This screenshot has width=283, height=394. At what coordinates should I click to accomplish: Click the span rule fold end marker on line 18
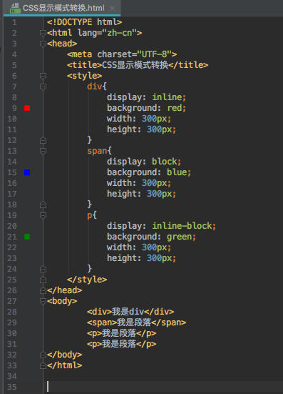(x=43, y=205)
